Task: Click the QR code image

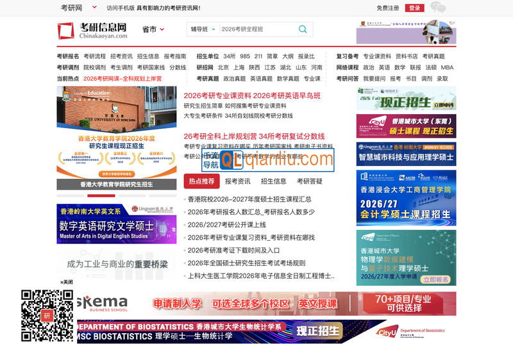Action: [47, 316]
